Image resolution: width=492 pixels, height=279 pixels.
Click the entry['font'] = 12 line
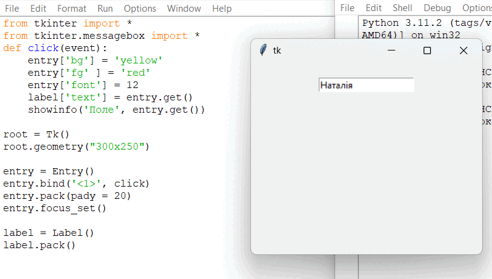[x=83, y=85]
